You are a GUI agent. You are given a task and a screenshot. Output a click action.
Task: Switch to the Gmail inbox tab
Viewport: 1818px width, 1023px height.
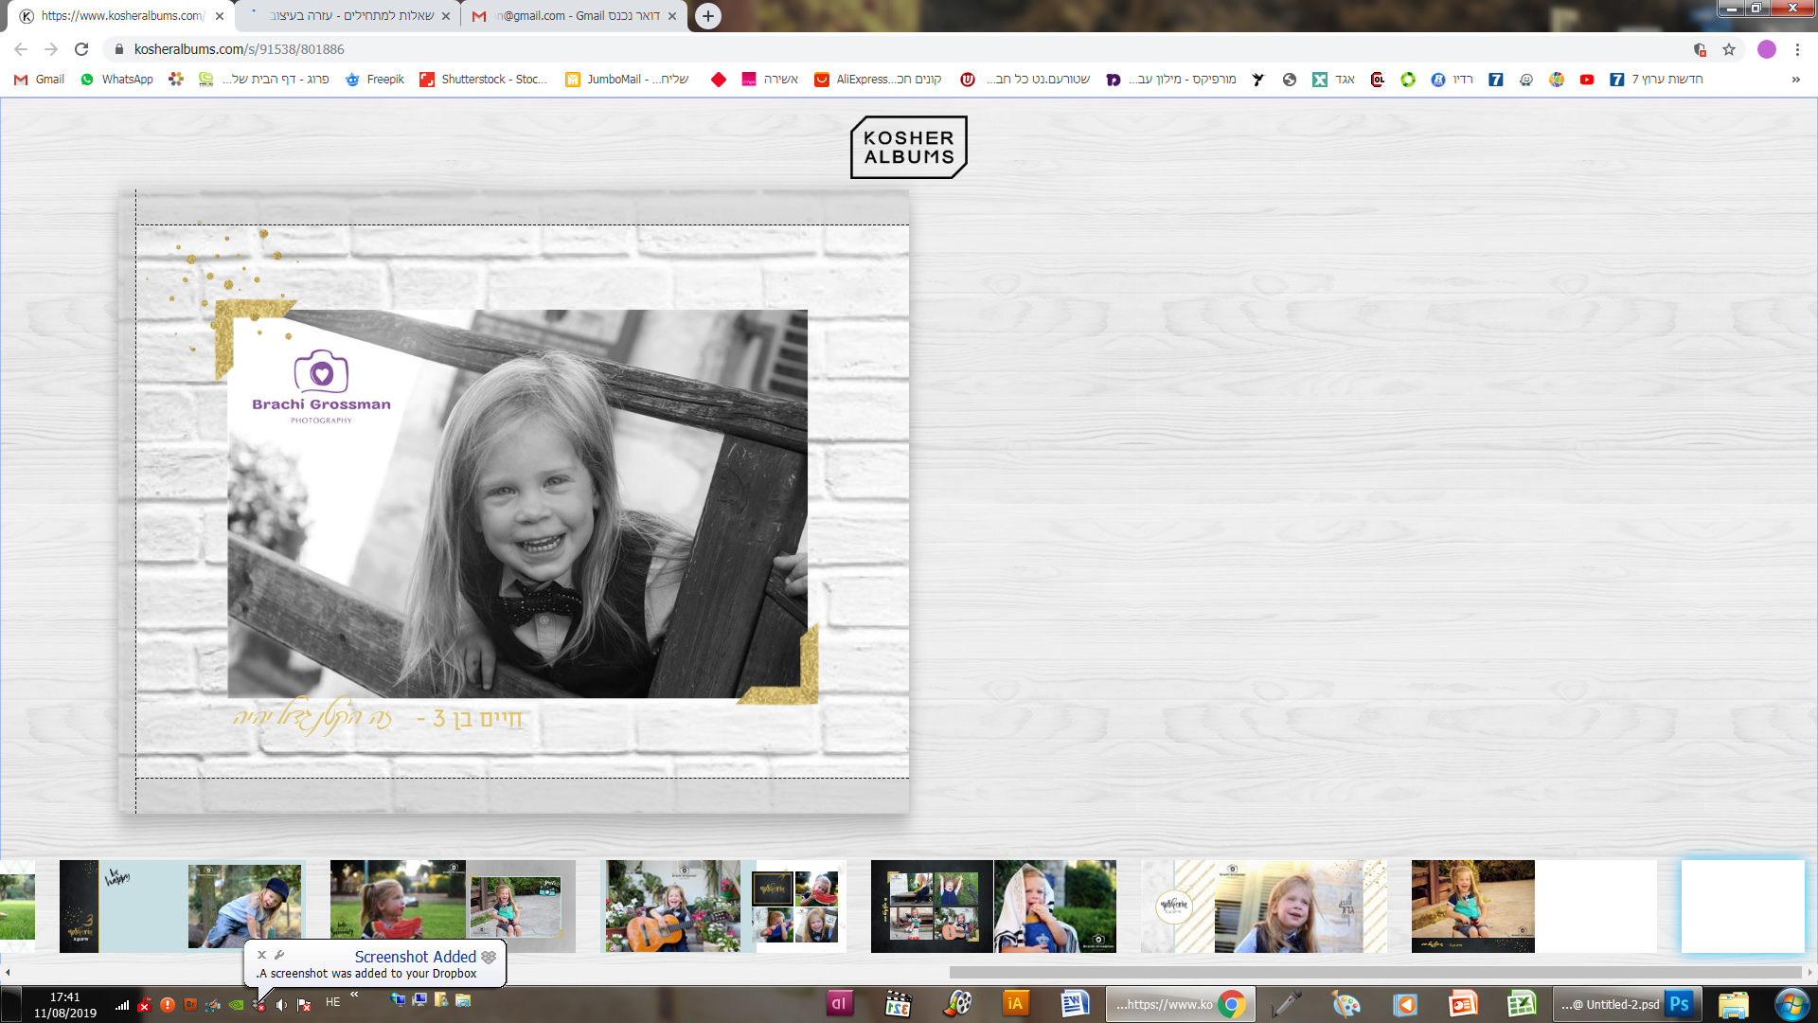574,16
